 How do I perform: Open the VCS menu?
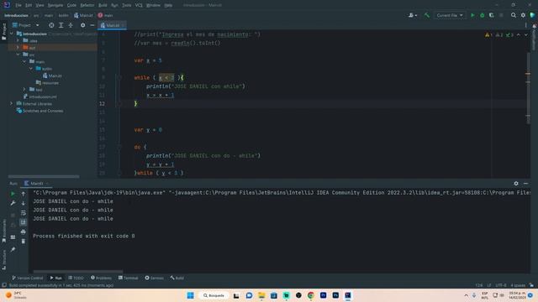[139, 5]
